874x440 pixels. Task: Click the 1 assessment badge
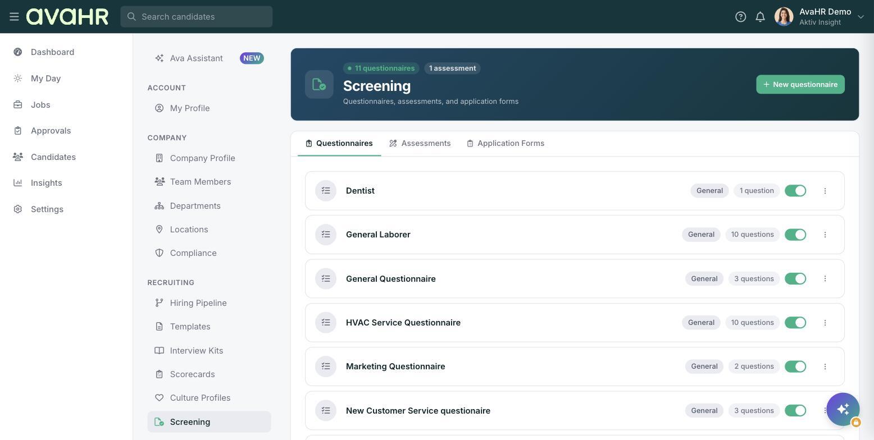[x=452, y=68]
